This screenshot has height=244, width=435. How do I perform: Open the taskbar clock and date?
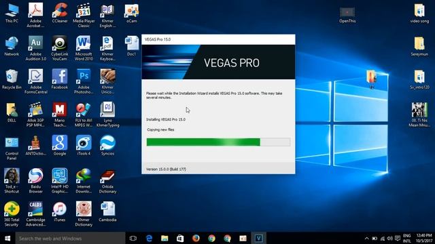424,238
